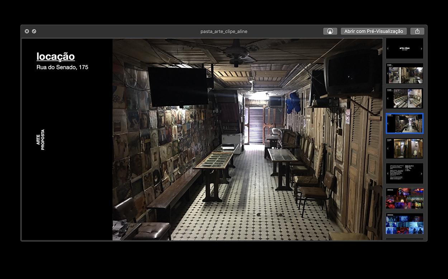448x279 pixels.
Task: Close the Quick Look window
Action: tap(27, 31)
